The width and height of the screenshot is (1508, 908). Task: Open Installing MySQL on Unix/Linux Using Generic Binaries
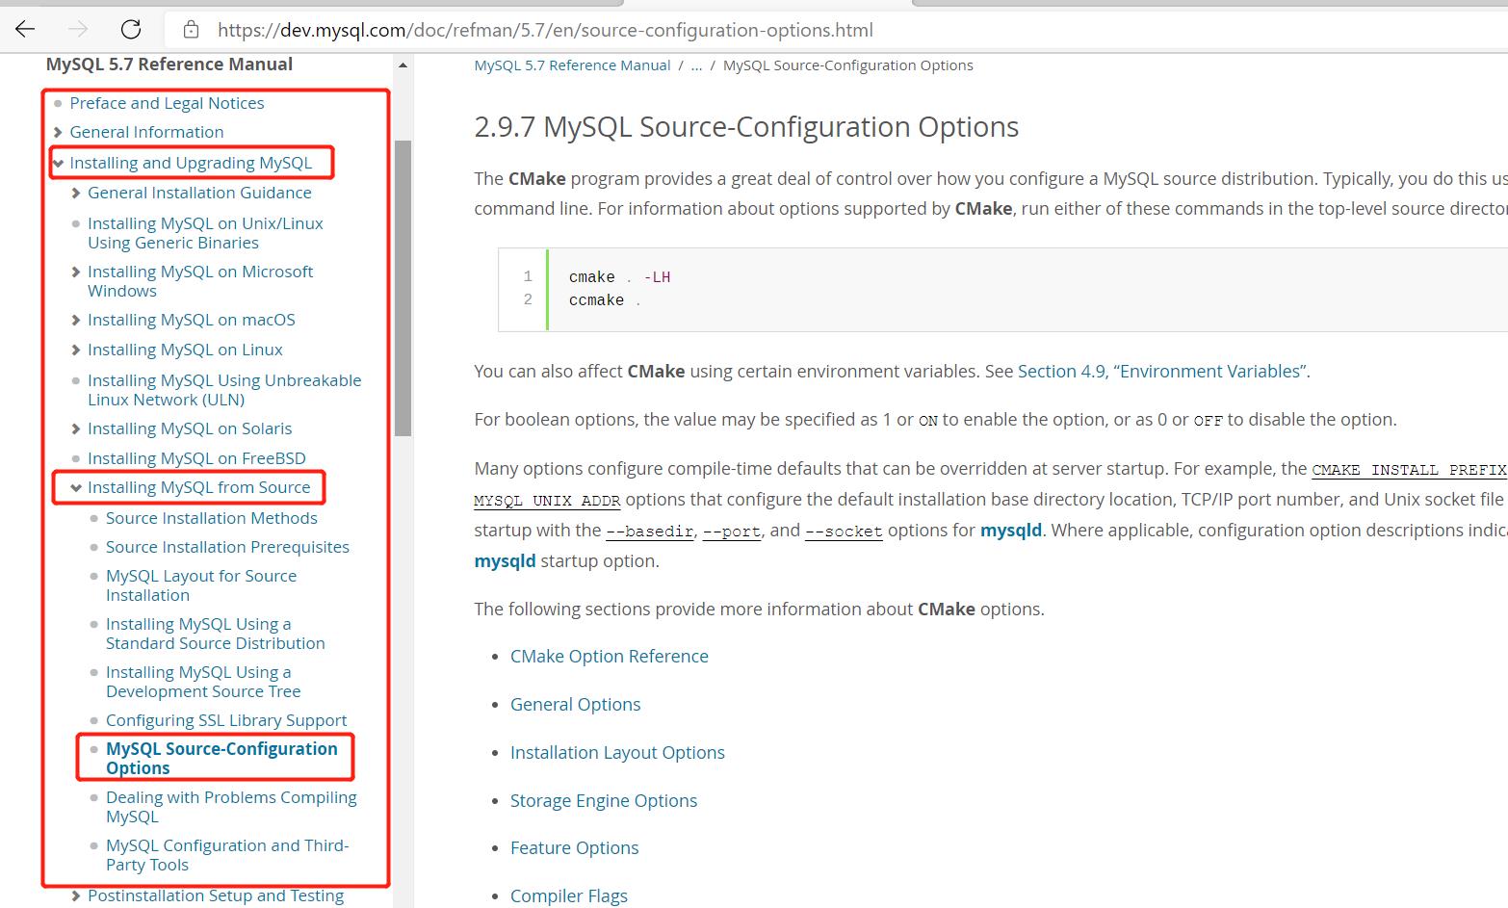coord(205,233)
